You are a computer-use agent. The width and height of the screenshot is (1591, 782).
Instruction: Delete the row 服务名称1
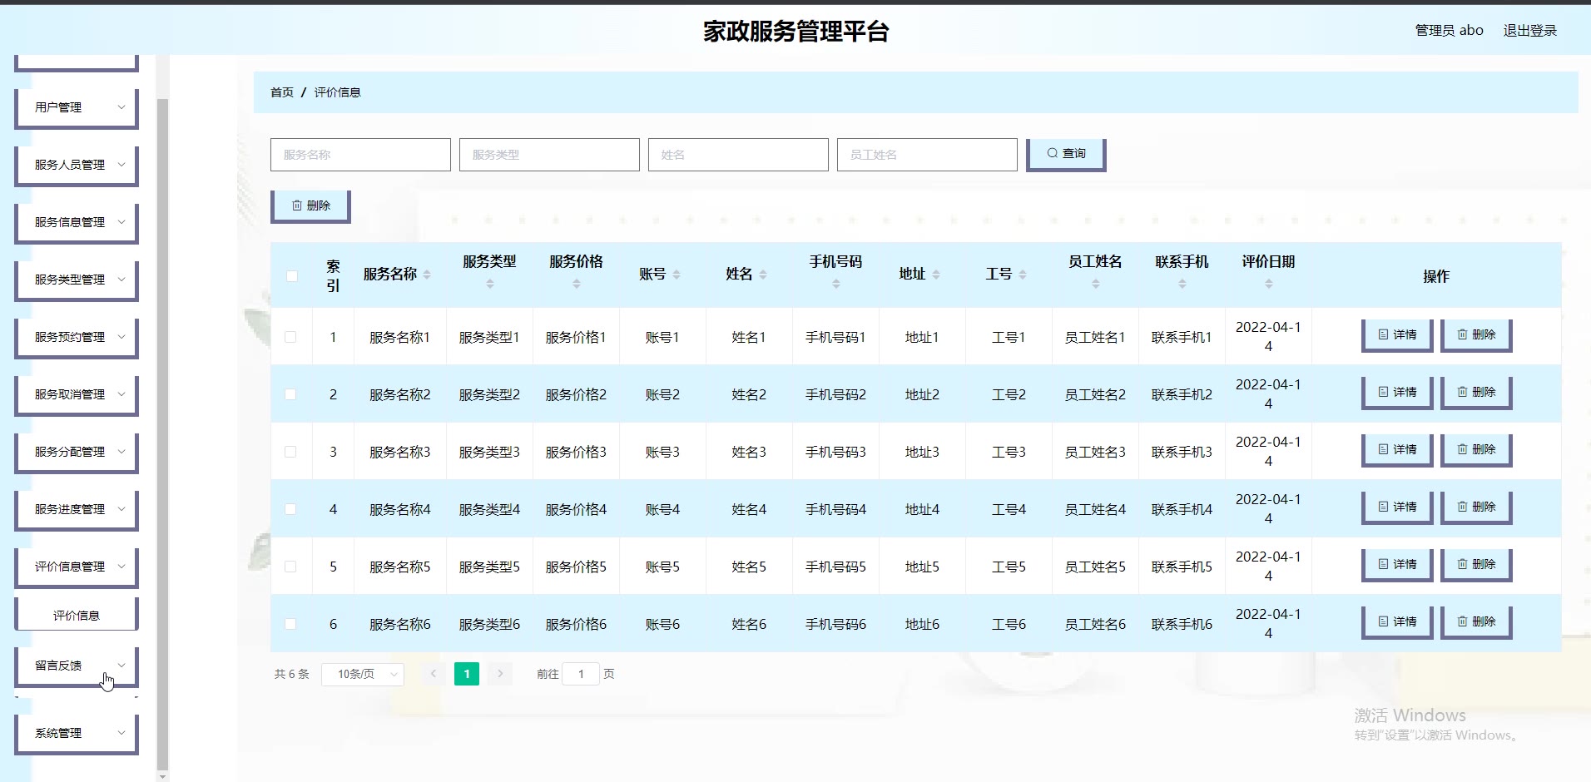(x=1476, y=335)
